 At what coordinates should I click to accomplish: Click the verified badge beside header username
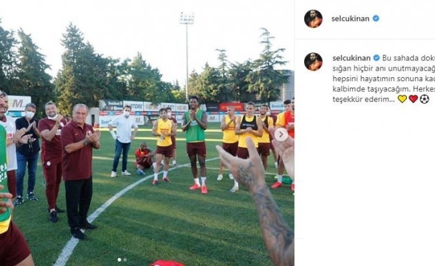[376, 19]
